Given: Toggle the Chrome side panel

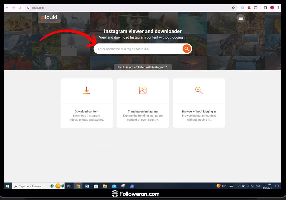Looking at the screenshot, I should [265, 8].
